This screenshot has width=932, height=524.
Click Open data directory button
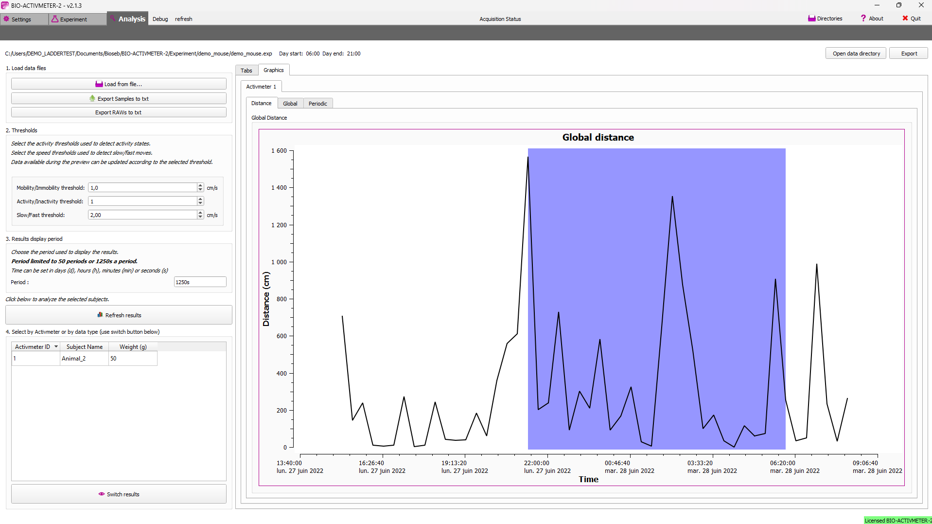pos(856,54)
